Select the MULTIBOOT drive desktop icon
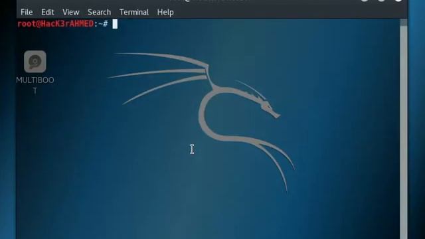This screenshot has height=239, width=425. coord(35,62)
